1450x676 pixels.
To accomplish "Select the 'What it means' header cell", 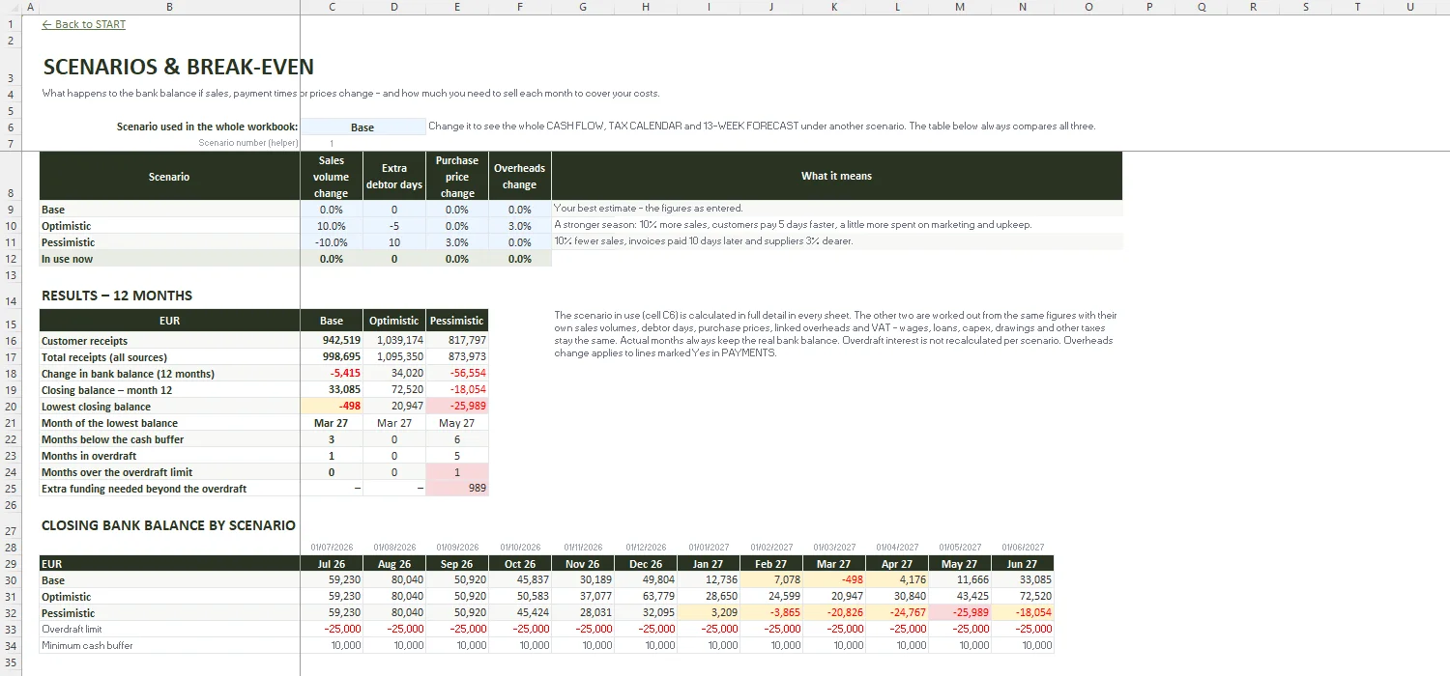I will [836, 176].
